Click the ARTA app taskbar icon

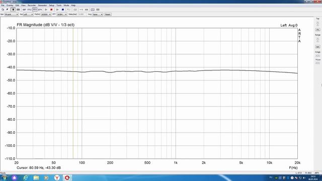click(x=67, y=177)
